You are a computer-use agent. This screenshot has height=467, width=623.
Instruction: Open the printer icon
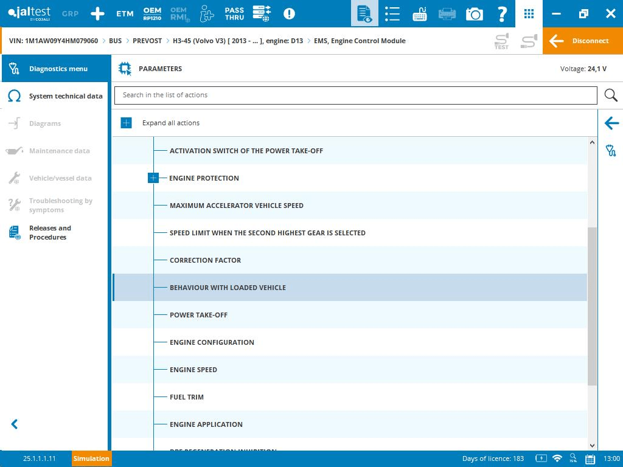[x=447, y=13]
